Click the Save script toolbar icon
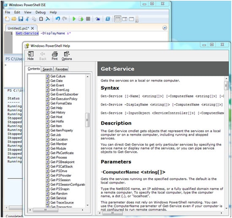232x218 pixels. 21,19
